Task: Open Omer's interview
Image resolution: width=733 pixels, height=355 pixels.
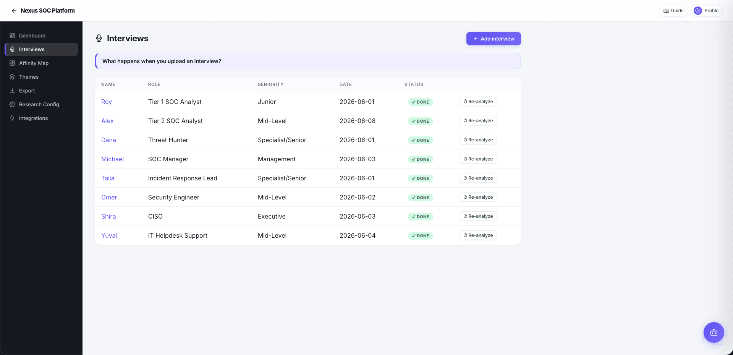Action: click(109, 197)
